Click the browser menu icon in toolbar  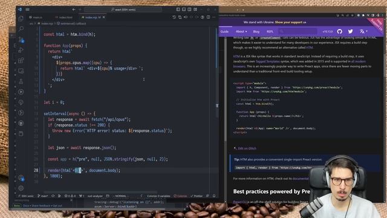pyautogui.click(x=382, y=15)
